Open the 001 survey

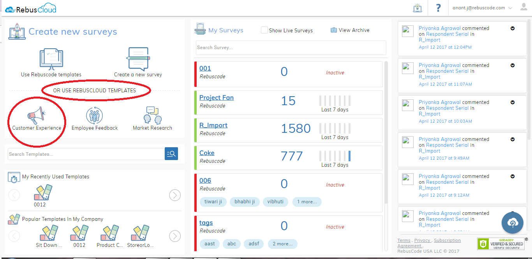click(205, 69)
